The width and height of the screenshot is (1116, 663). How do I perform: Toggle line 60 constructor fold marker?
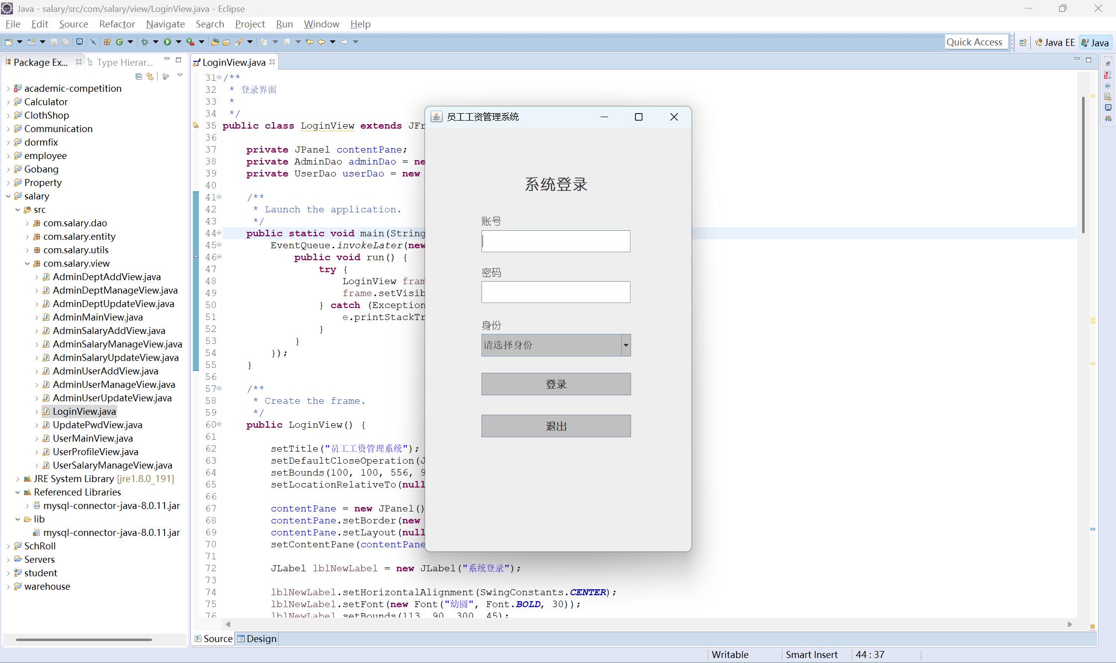[x=219, y=424]
